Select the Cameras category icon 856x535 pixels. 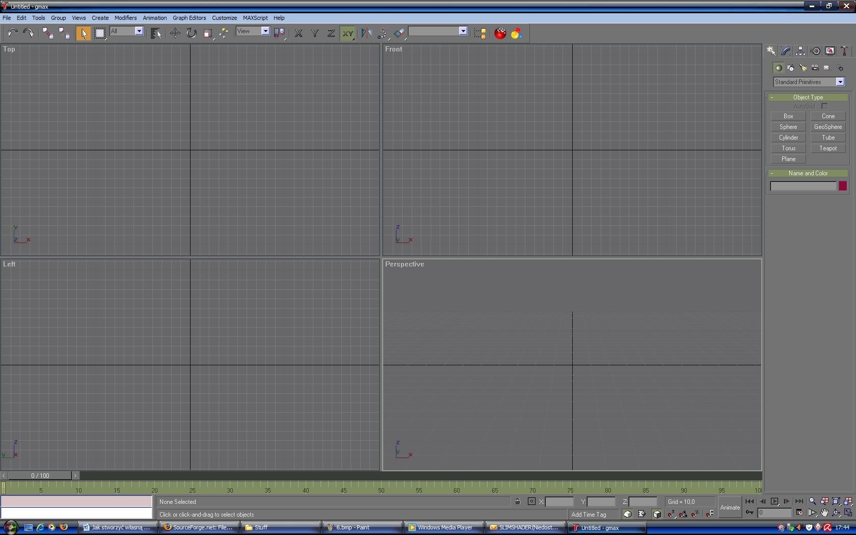(815, 68)
